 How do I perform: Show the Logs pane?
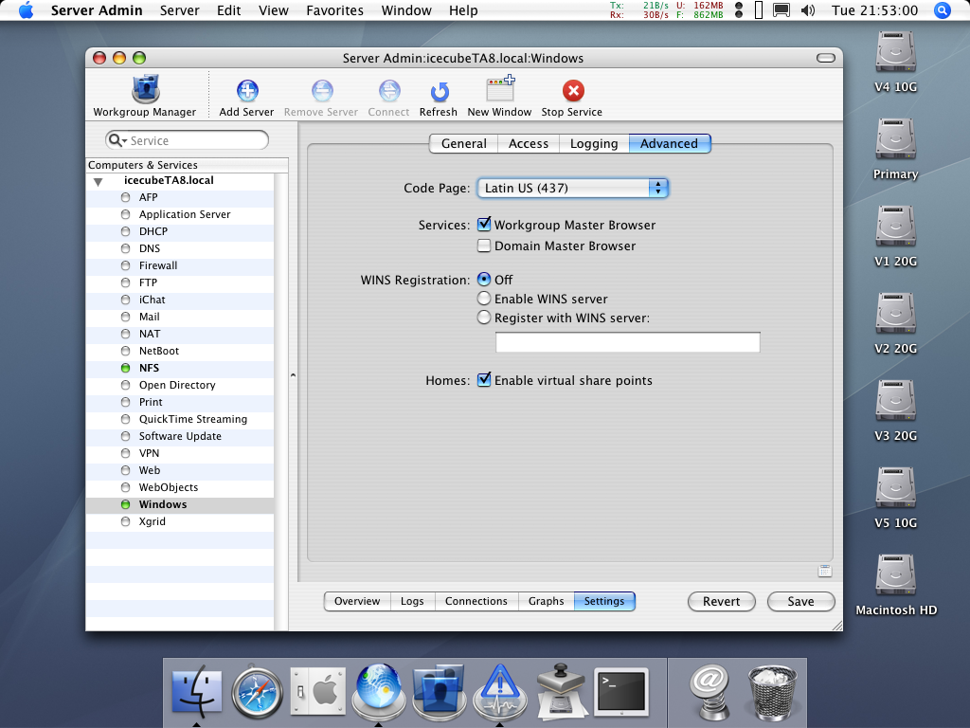pos(412,601)
